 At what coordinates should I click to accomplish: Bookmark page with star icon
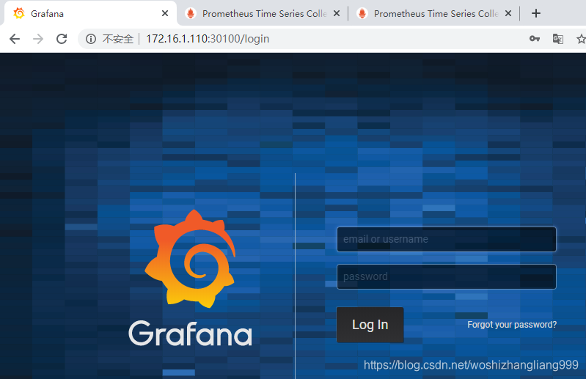(581, 39)
